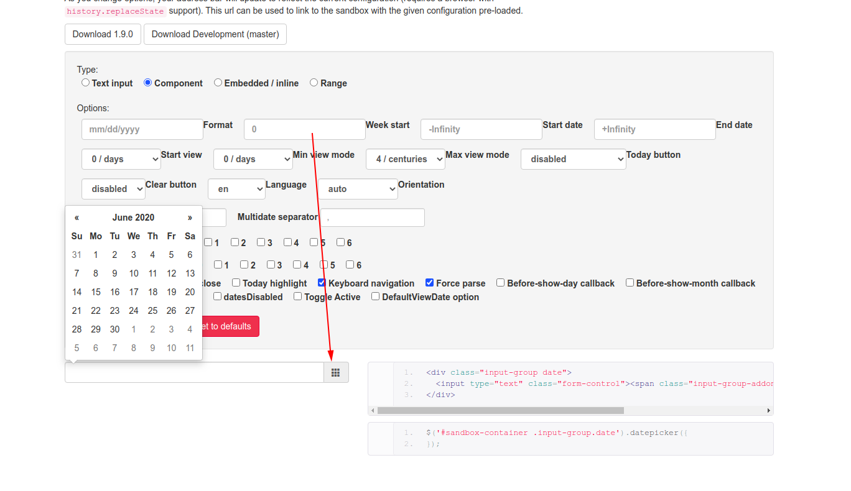Enable the Before-show-day callback
Image resolution: width=851 pixels, height=491 pixels.
500,283
